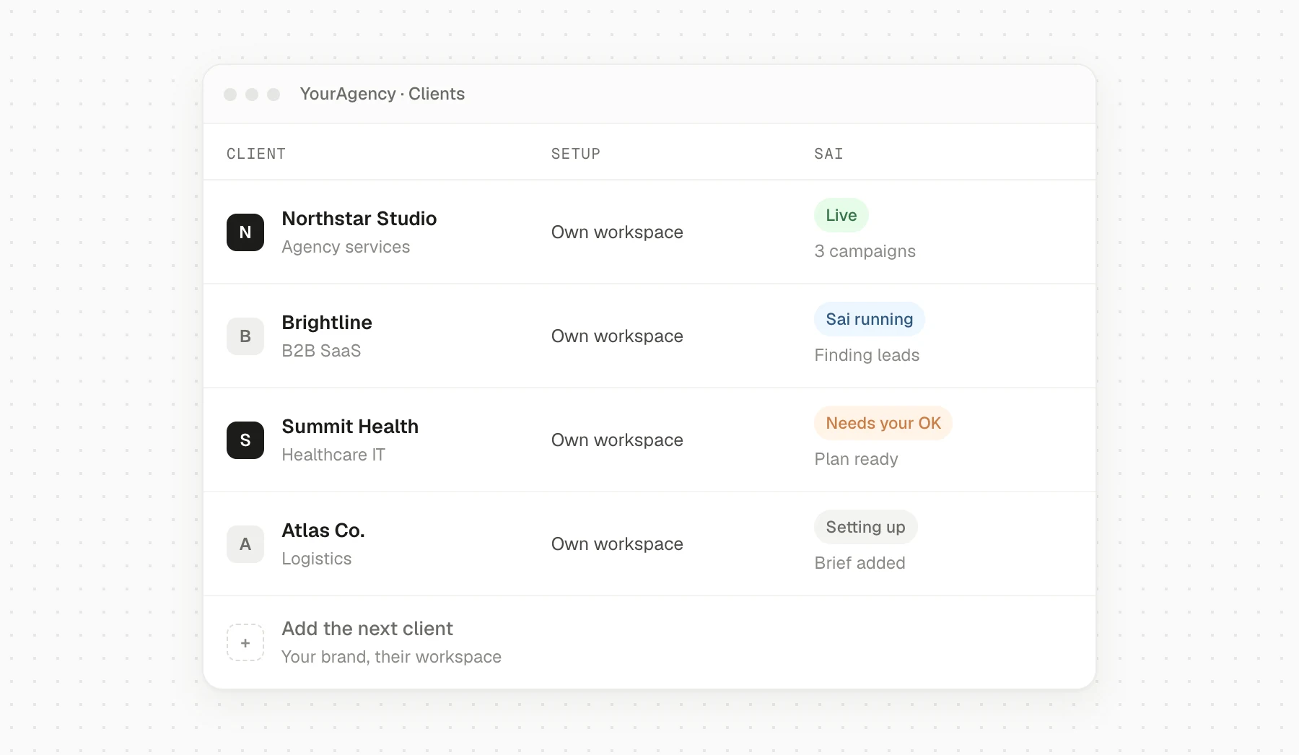Click Your brand, their workspace text

(391, 657)
